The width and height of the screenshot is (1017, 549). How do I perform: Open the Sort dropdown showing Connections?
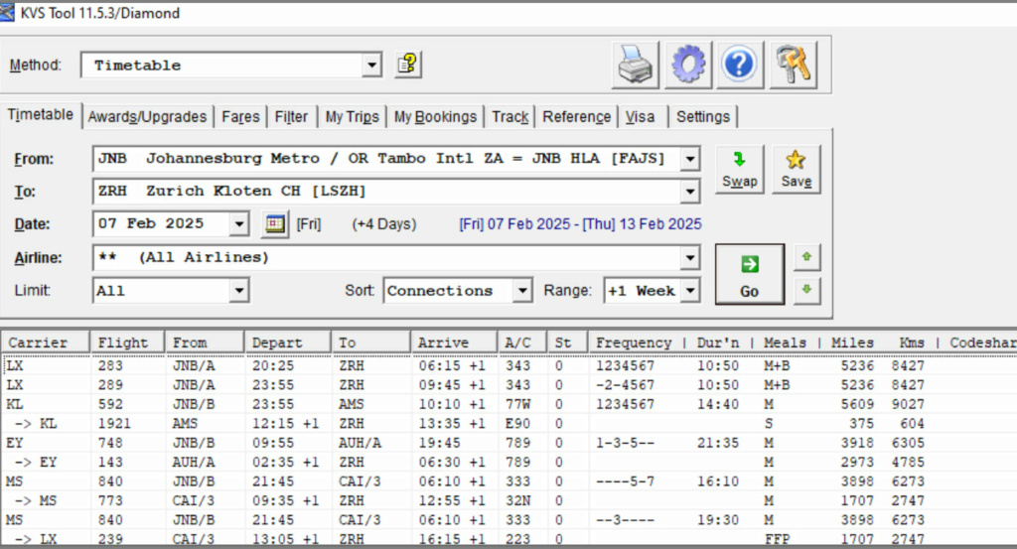pos(522,290)
